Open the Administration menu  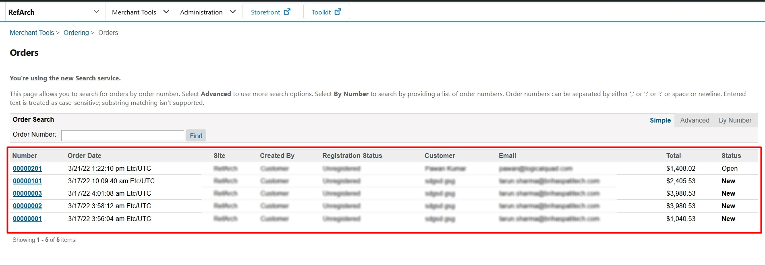pyautogui.click(x=207, y=12)
